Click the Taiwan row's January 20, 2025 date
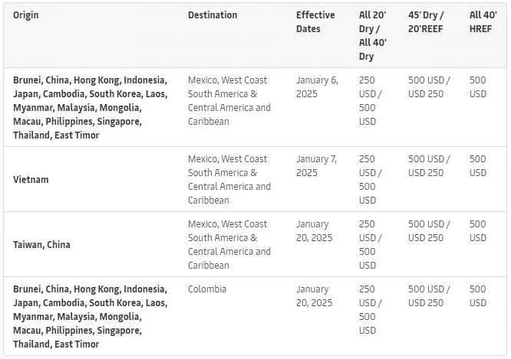The width and height of the screenshot is (511, 359). coord(314,231)
